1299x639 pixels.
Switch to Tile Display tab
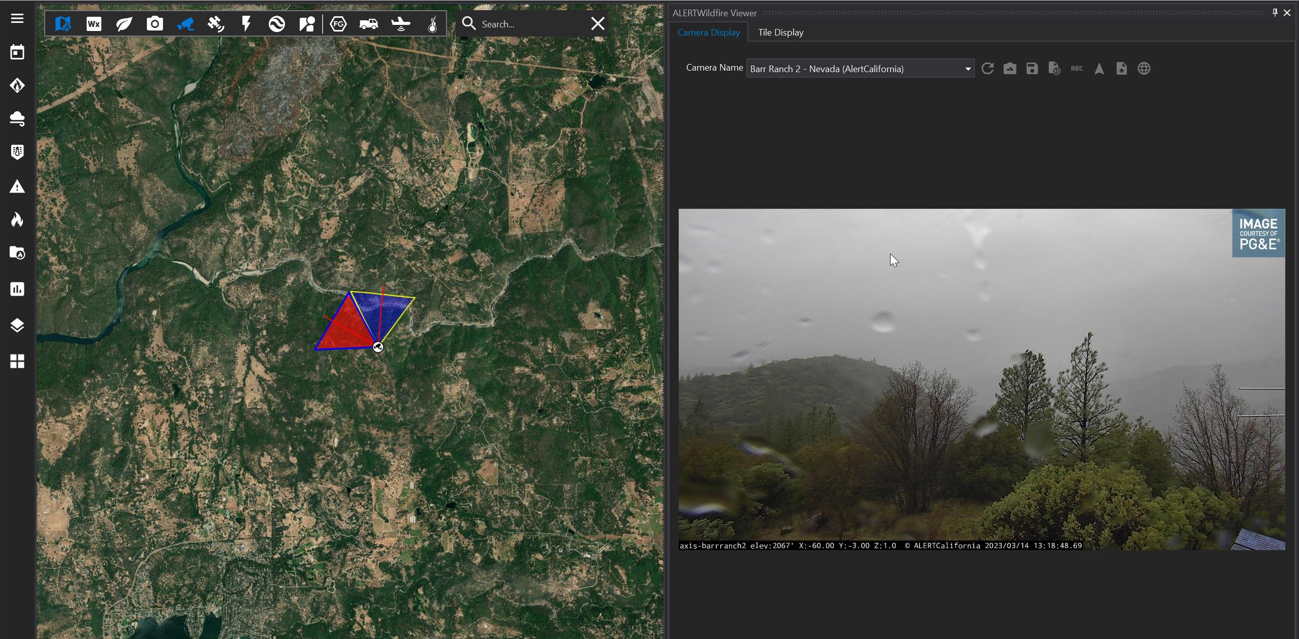click(x=780, y=33)
